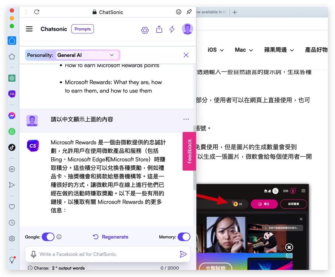Open the 產品好物 menu item
The height and width of the screenshot is (277, 335).
(x=316, y=50)
